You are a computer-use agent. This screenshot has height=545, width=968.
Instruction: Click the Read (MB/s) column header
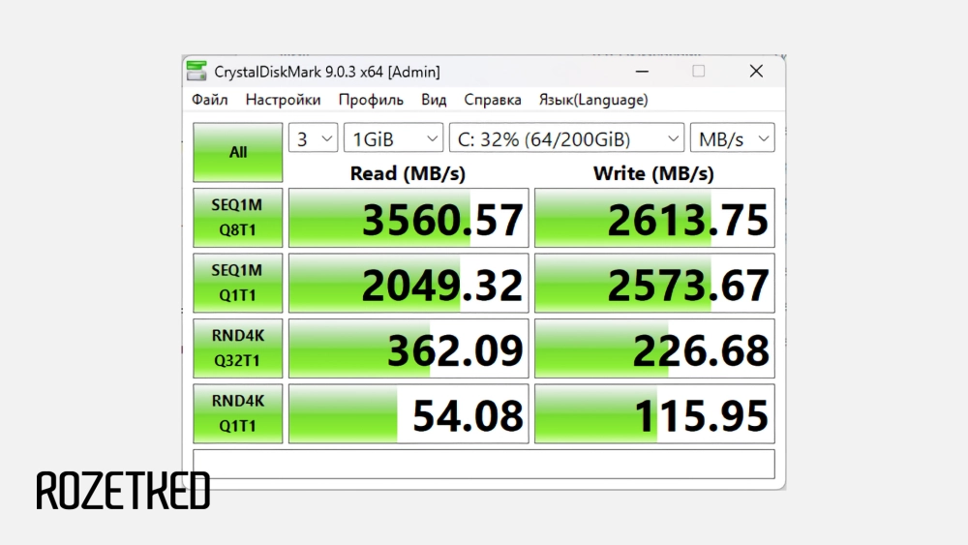pyautogui.click(x=408, y=173)
